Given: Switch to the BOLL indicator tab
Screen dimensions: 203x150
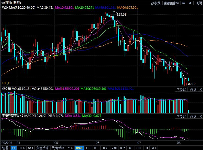Looking at the screenshot, I should pos(22,148).
